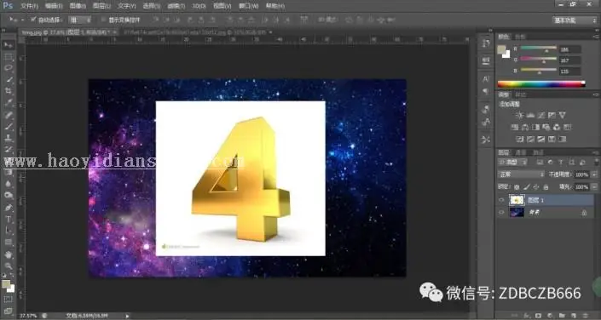Click foreground color swatch in toolbox
The width and height of the screenshot is (601, 320).
(6, 284)
